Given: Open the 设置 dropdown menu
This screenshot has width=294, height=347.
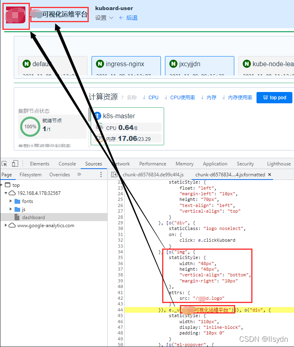Looking at the screenshot, I should tap(104, 18).
